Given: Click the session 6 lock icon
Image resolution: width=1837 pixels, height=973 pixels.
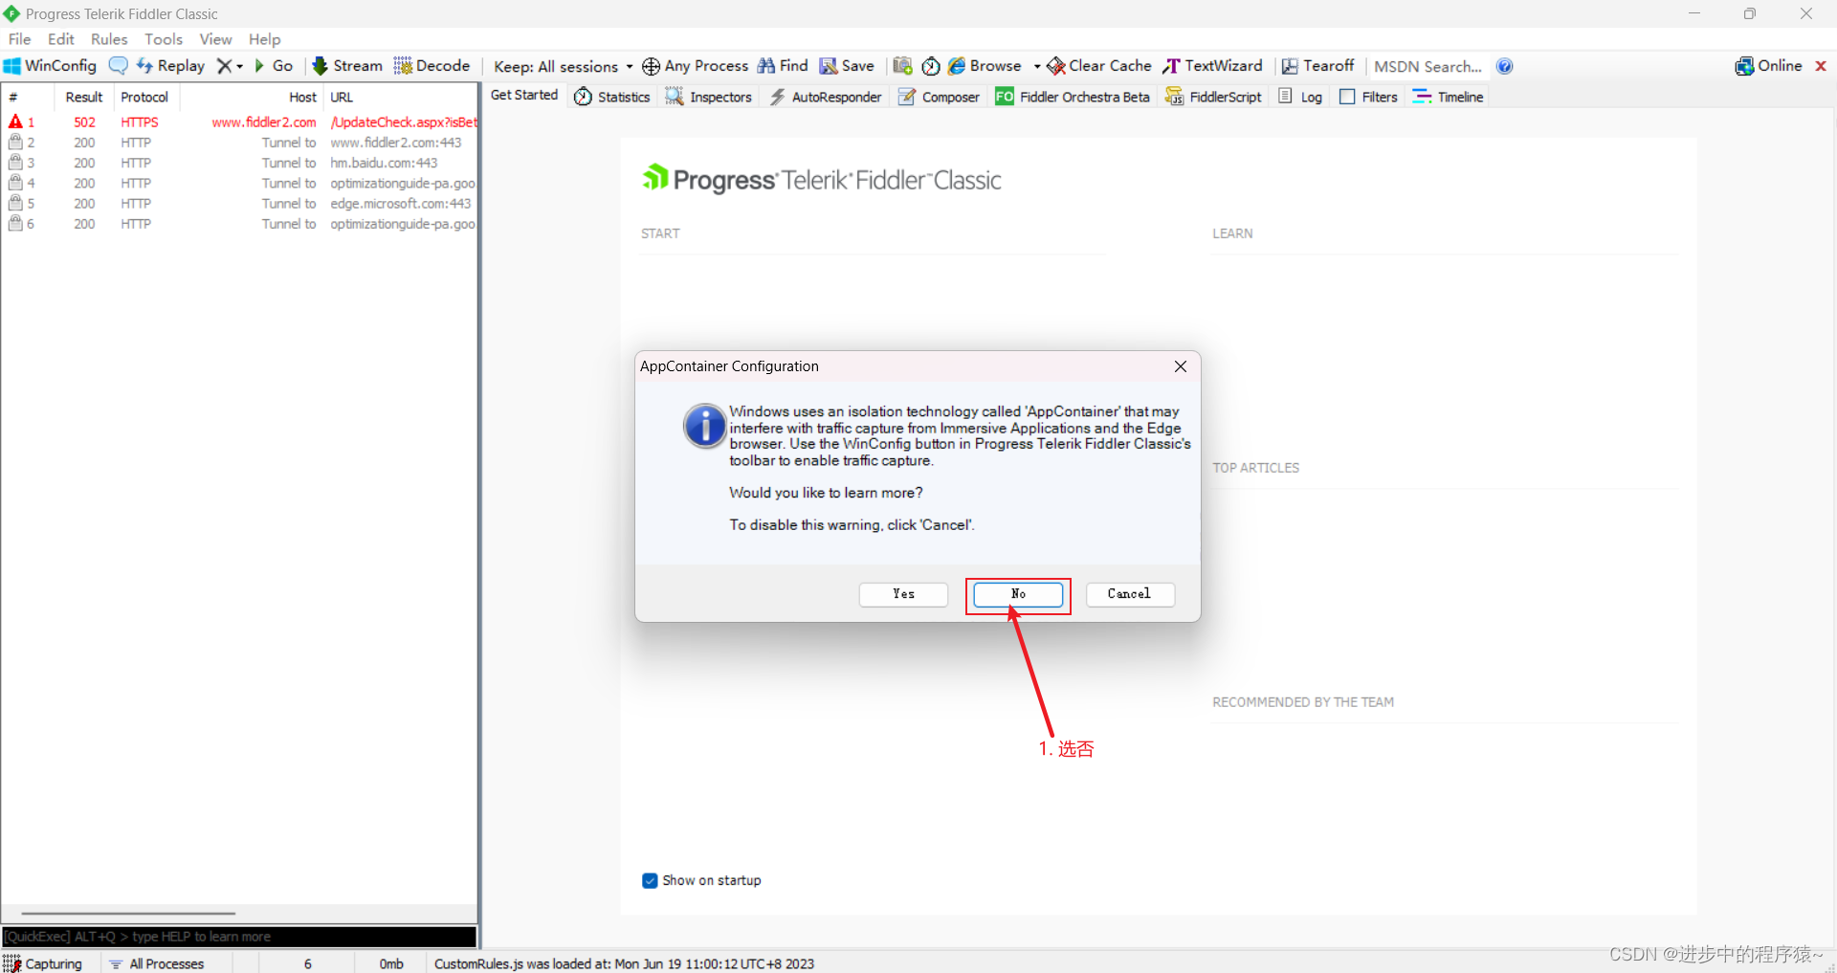Looking at the screenshot, I should (x=15, y=223).
